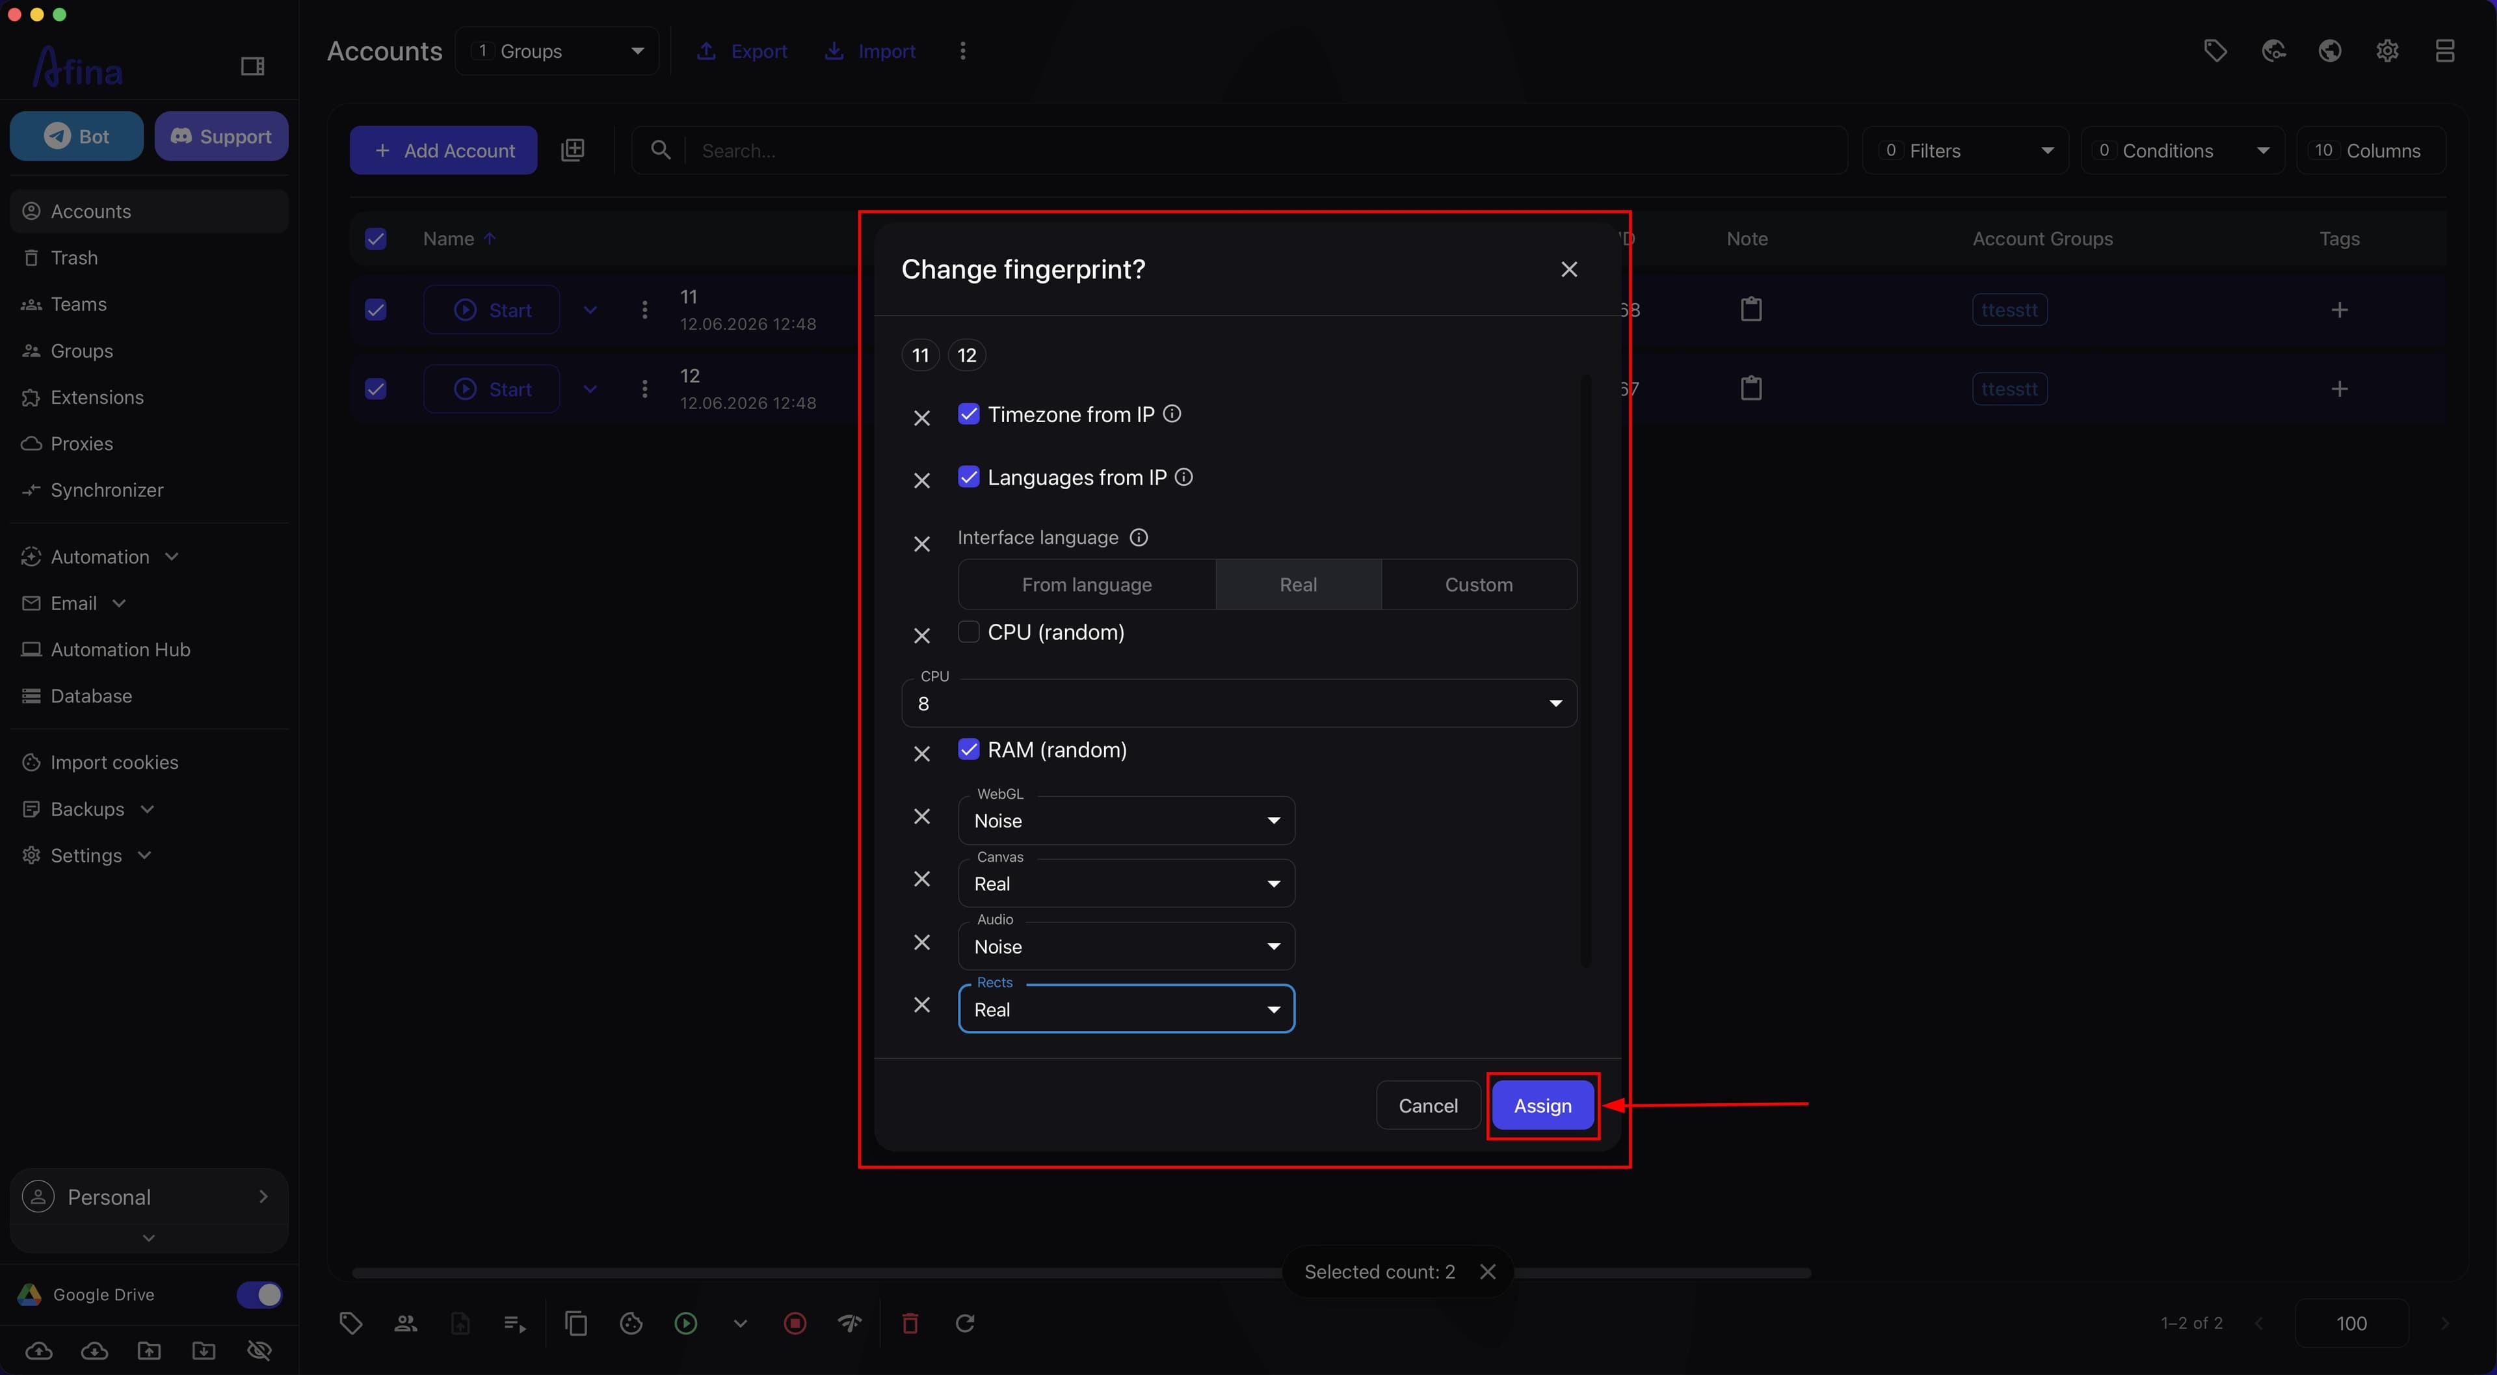Click the refresh icon in bottom toolbar
This screenshot has width=2497, height=1375.
(x=964, y=1322)
